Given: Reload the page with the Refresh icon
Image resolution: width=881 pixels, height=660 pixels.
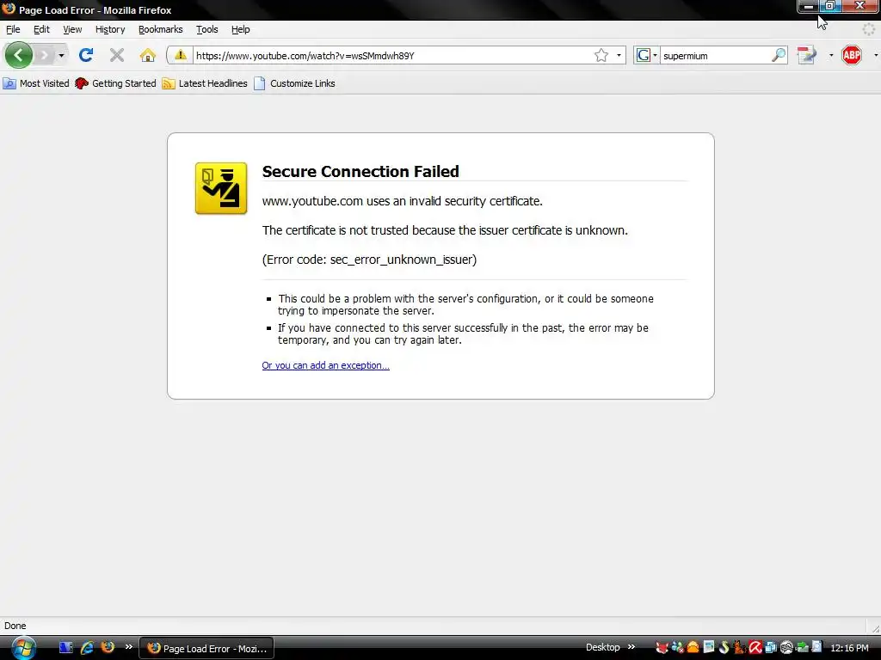Looking at the screenshot, I should pos(86,55).
